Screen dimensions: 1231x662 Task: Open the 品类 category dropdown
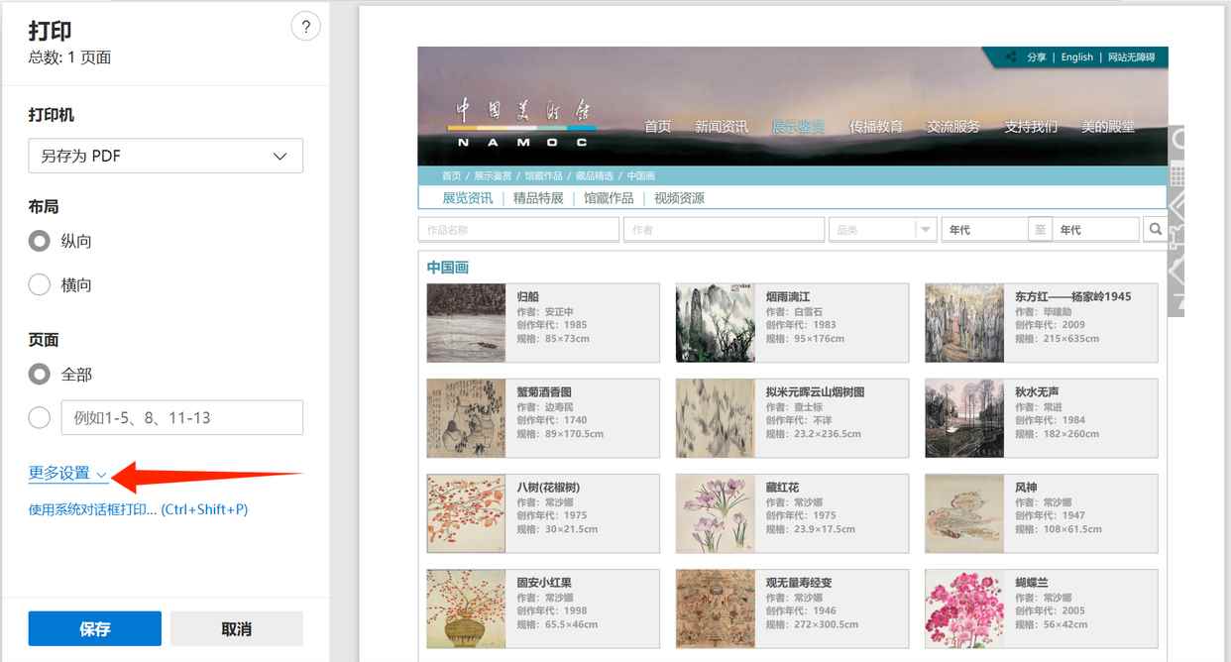pos(882,229)
